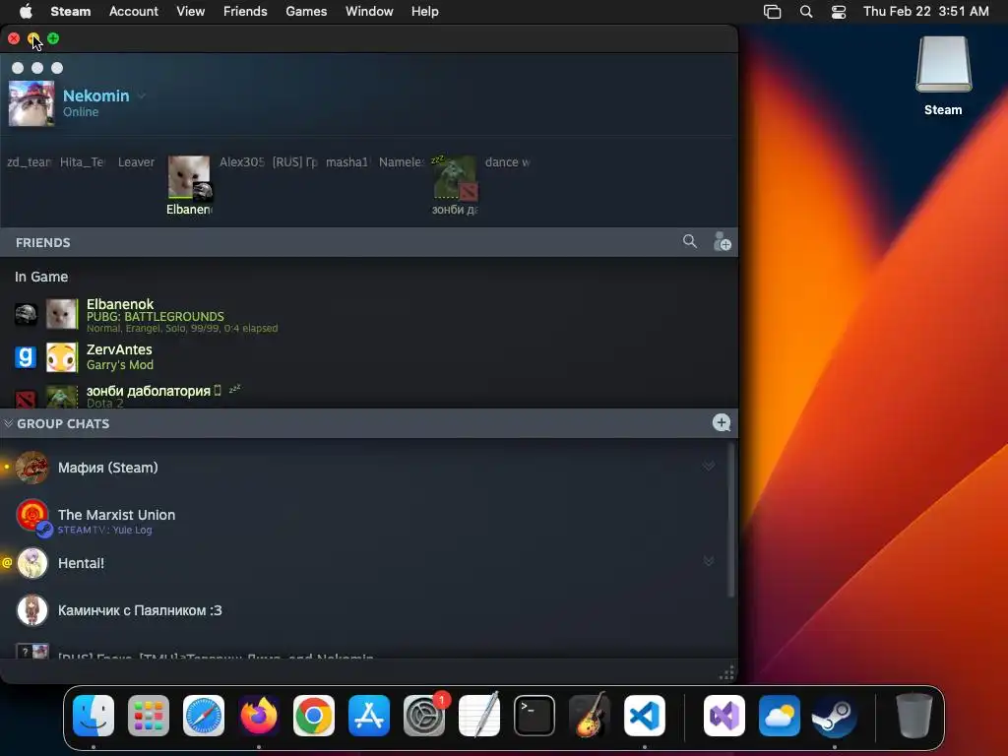Open the View menu

pos(190,11)
